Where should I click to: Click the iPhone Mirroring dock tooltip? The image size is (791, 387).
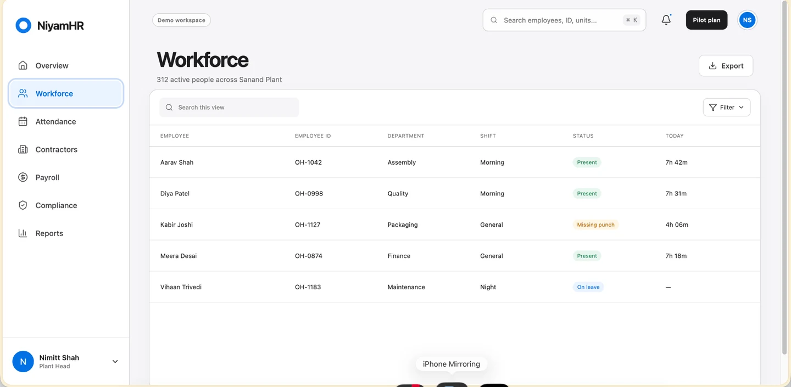coord(452,364)
